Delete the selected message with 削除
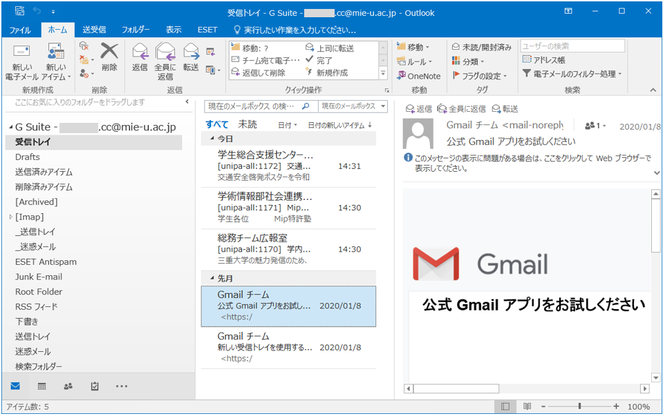The height and width of the screenshot is (416, 663). click(109, 57)
